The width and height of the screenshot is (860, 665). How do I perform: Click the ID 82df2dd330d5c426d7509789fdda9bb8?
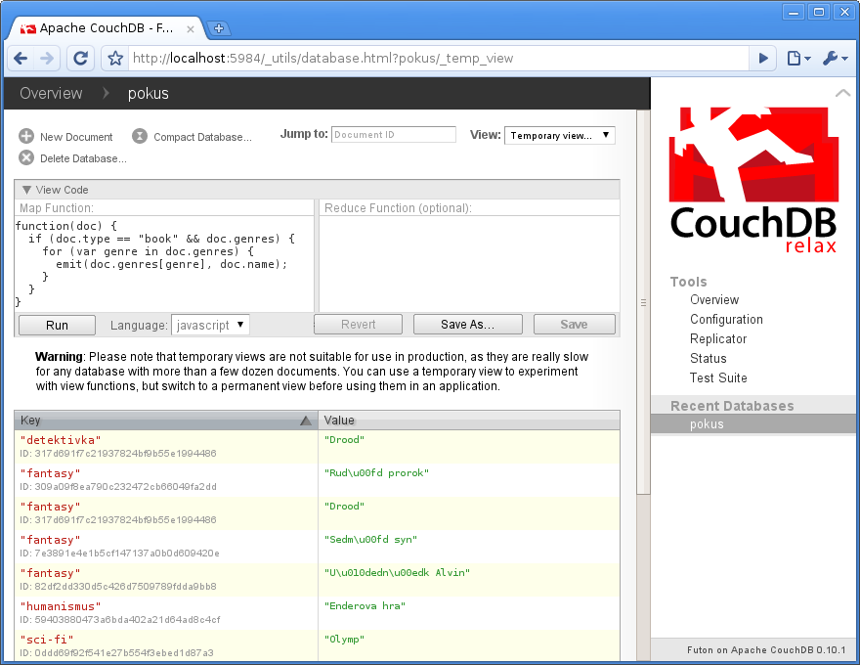(118, 587)
